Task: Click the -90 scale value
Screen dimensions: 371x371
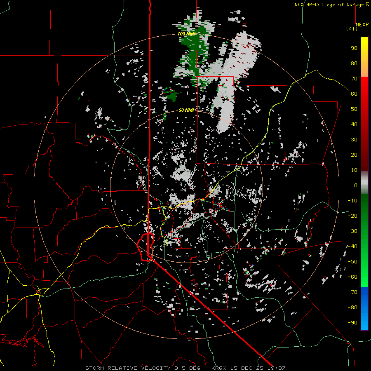Action: click(x=352, y=323)
